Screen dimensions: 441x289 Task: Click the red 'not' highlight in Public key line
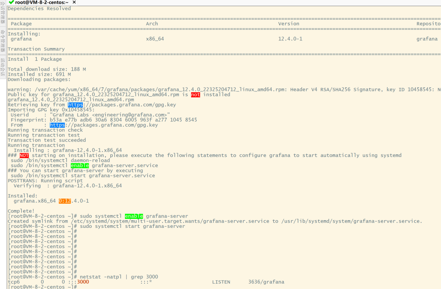196,95
